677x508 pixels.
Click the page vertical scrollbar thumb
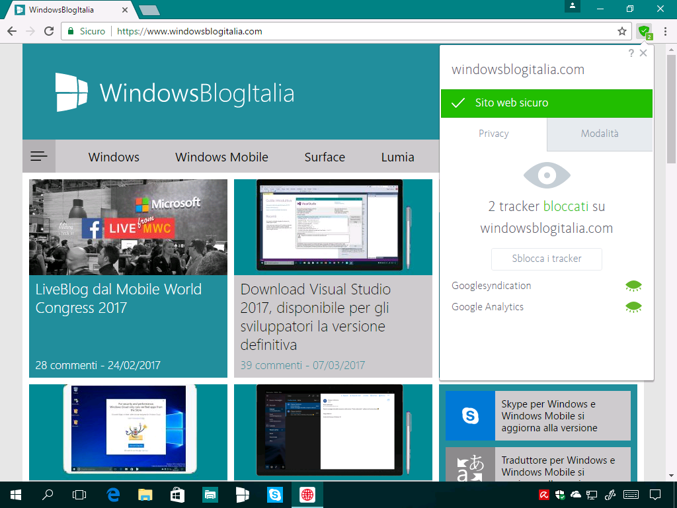click(x=671, y=109)
